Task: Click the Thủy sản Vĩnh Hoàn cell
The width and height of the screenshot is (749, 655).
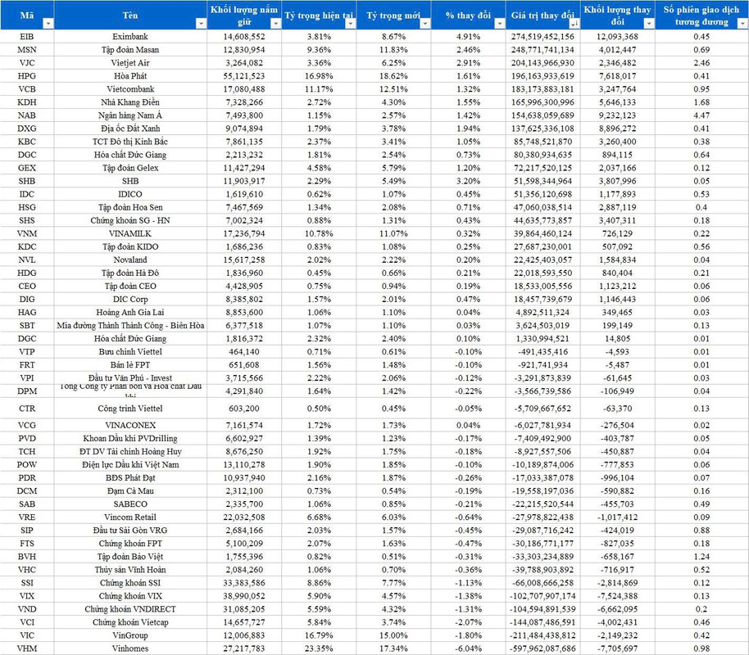Action: [x=130, y=570]
